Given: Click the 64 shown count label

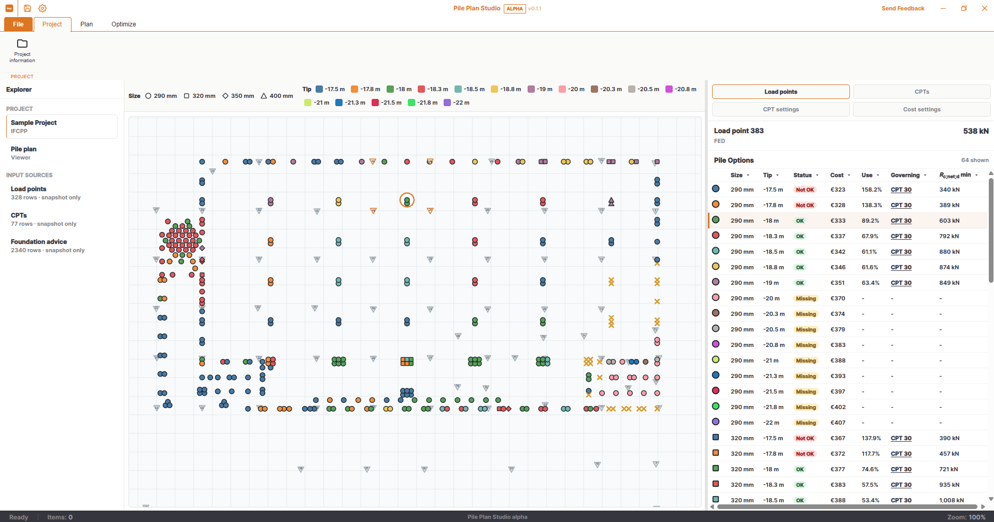Looking at the screenshot, I should click(975, 160).
